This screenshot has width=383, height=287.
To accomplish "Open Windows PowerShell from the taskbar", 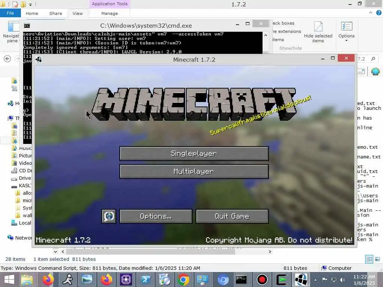I will [145, 280].
